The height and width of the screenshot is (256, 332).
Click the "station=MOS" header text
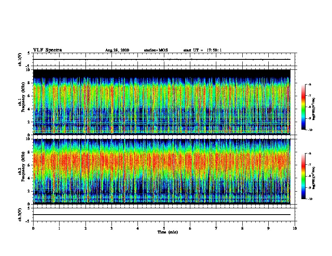tap(156, 50)
